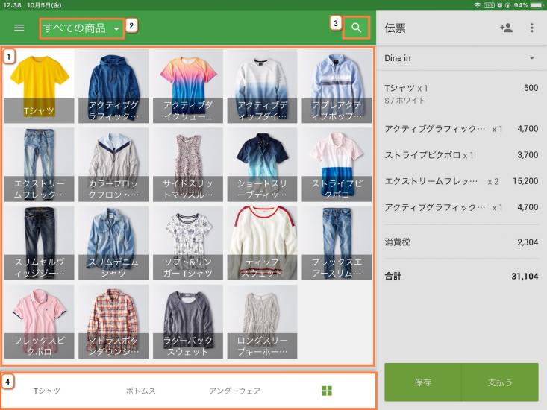
Task: Open the Dine in order type dropdown
Action: click(x=460, y=58)
